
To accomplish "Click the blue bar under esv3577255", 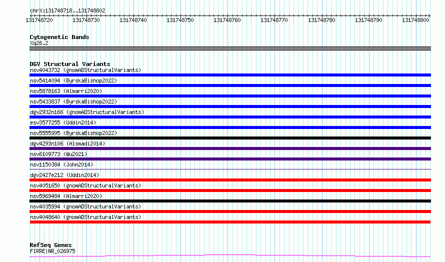I will tap(230, 127).
